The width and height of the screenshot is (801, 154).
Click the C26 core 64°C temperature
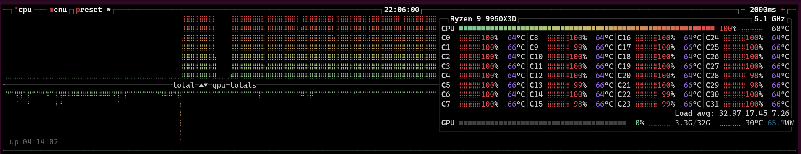point(780,57)
